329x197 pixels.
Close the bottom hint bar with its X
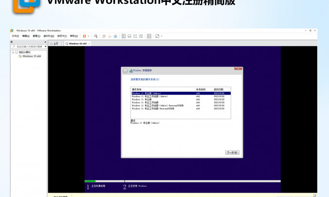315,196
